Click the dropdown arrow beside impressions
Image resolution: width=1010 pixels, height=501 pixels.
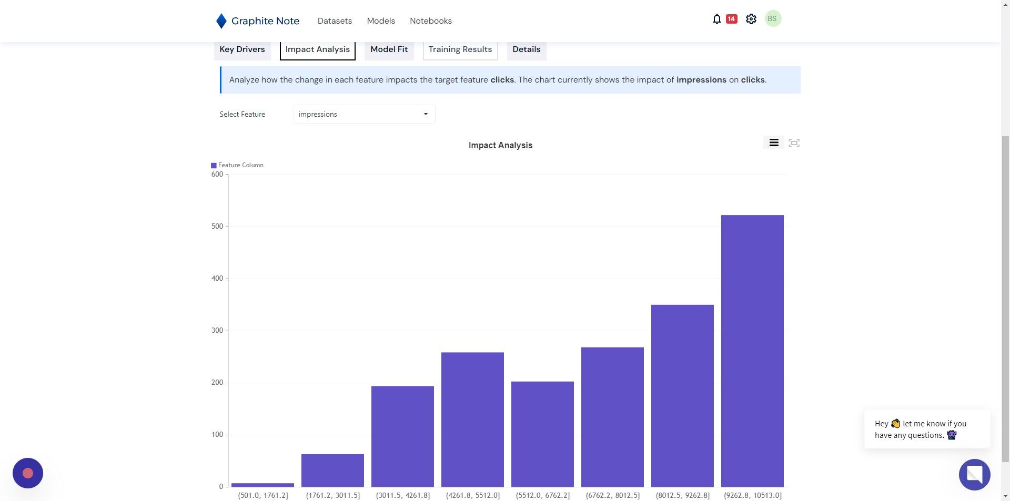coord(426,114)
